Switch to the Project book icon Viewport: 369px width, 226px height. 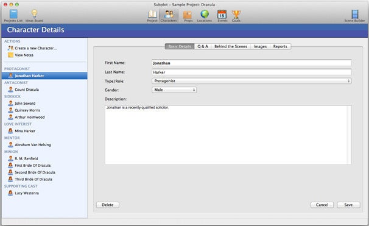152,14
